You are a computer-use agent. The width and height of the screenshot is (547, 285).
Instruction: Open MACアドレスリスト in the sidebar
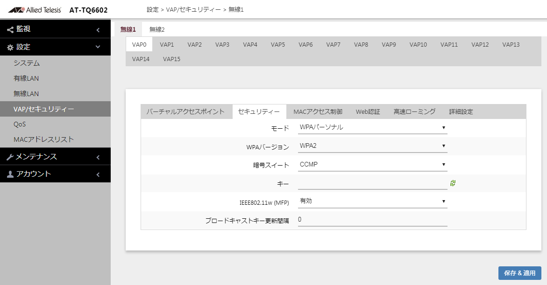[x=56, y=139]
